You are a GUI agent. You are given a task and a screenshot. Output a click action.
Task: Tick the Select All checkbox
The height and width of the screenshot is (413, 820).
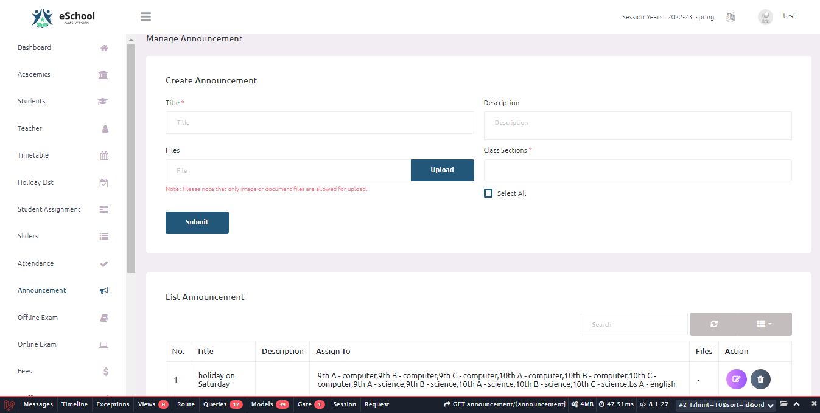(x=488, y=193)
